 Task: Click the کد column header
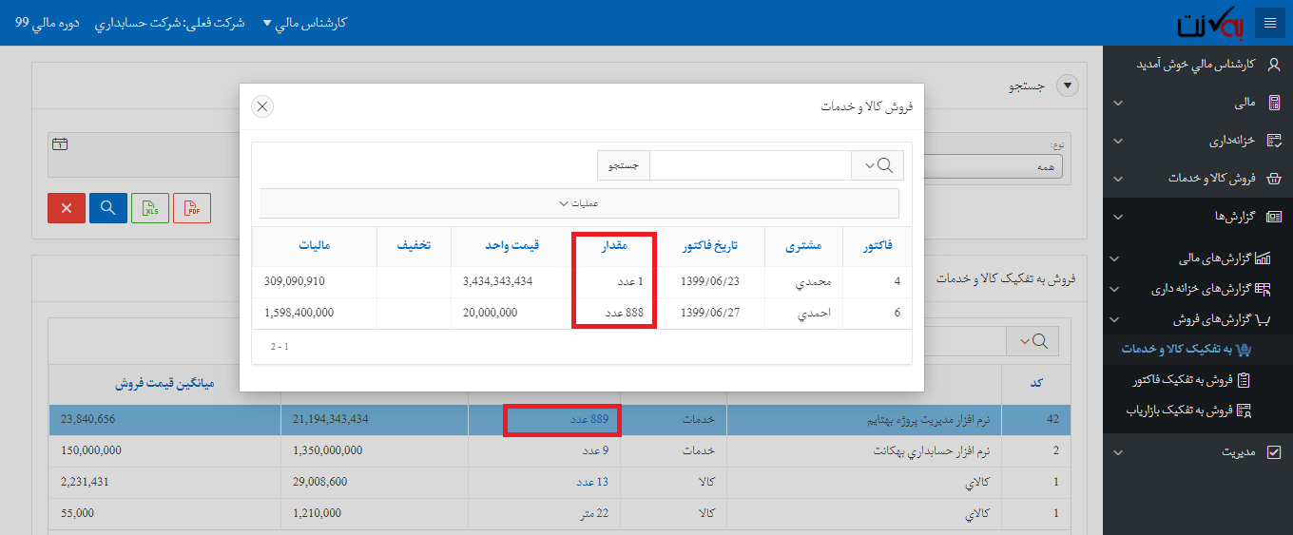click(1036, 384)
